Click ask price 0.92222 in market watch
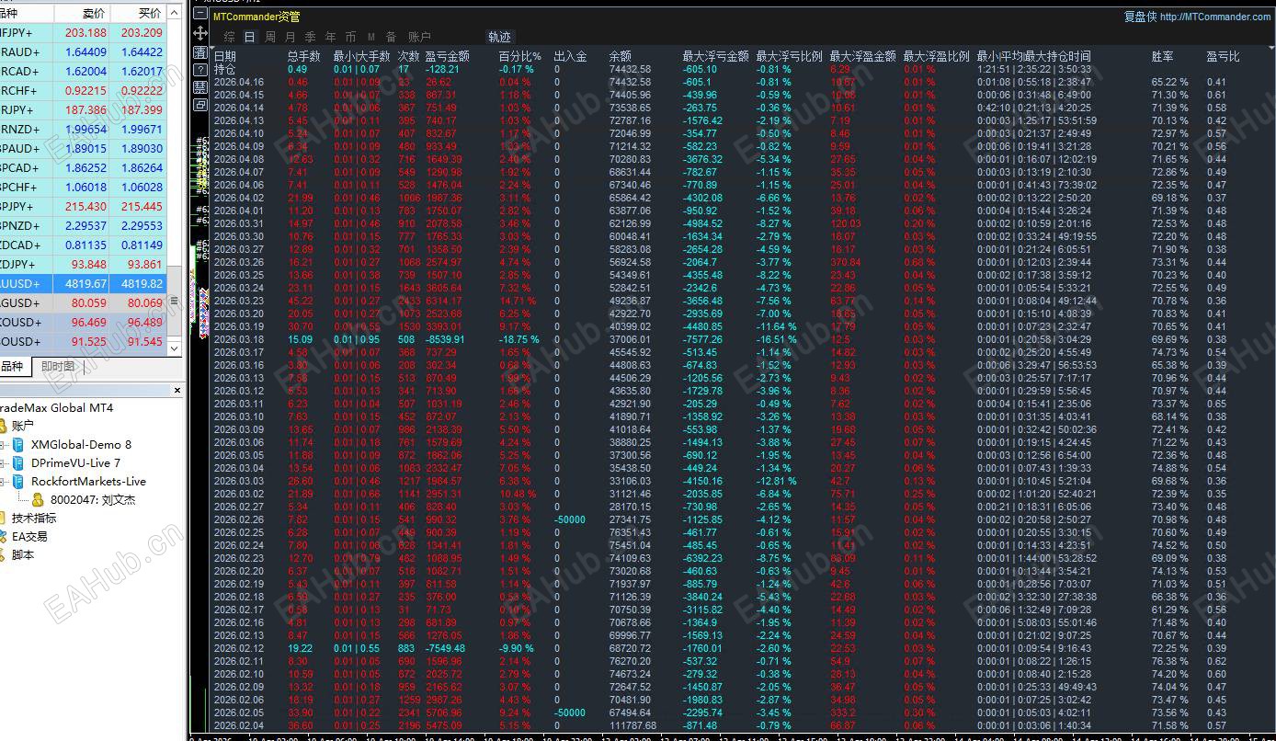Image resolution: width=1276 pixels, height=741 pixels. (x=142, y=90)
